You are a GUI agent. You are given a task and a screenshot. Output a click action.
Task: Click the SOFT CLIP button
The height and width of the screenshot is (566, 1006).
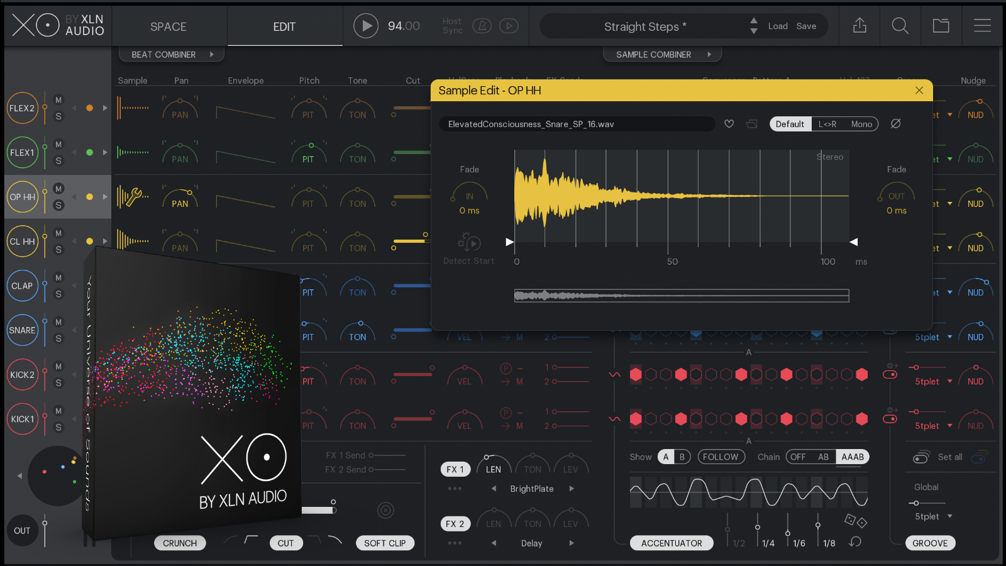pos(385,543)
